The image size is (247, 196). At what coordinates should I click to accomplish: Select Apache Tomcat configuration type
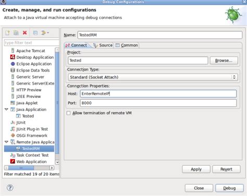coord(31,51)
